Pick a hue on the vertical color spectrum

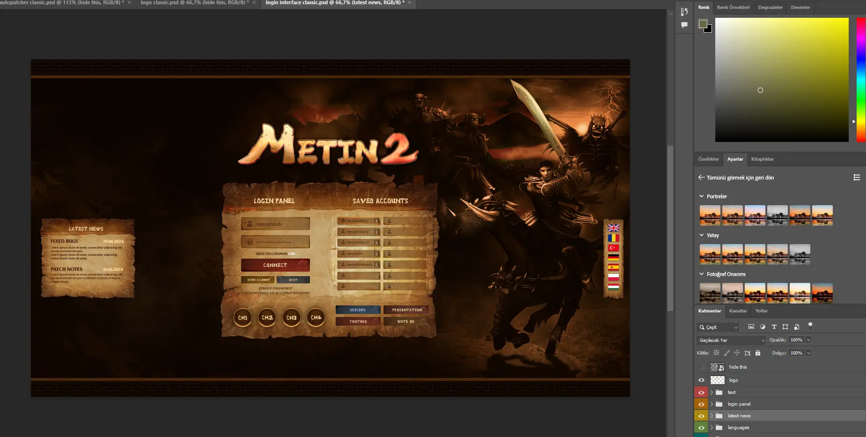click(x=860, y=80)
